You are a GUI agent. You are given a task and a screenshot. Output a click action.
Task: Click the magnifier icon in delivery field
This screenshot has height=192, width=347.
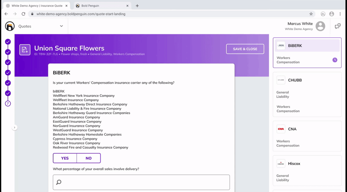59,182
